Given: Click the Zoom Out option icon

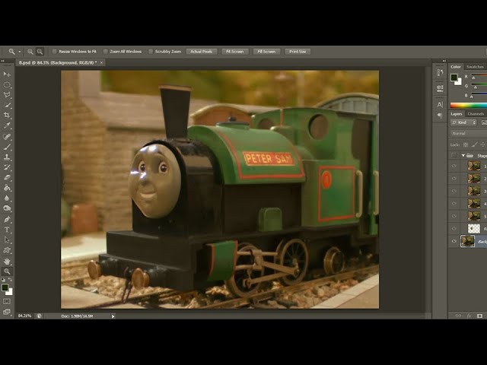Looking at the screenshot, I should coord(40,52).
